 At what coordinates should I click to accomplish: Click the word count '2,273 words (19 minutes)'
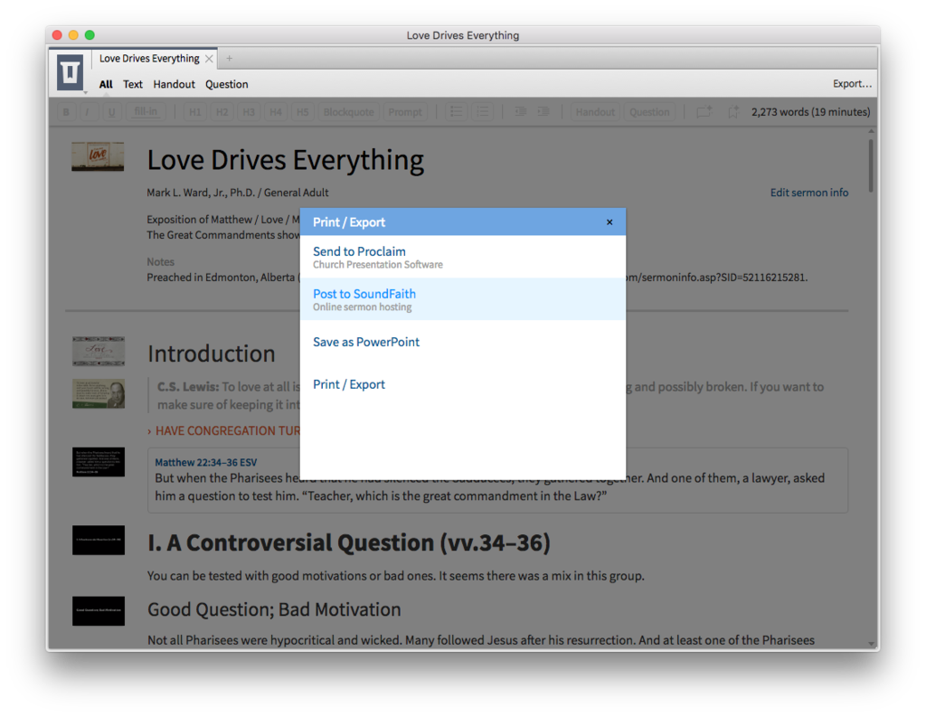(x=810, y=111)
